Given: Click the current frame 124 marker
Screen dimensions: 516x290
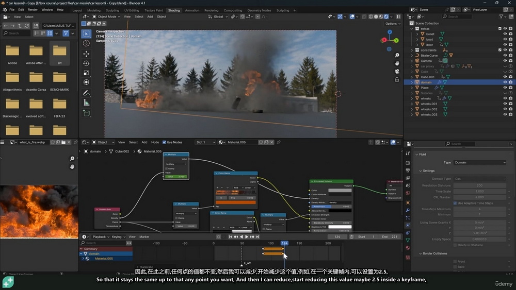Looking at the screenshot, I should (284, 243).
